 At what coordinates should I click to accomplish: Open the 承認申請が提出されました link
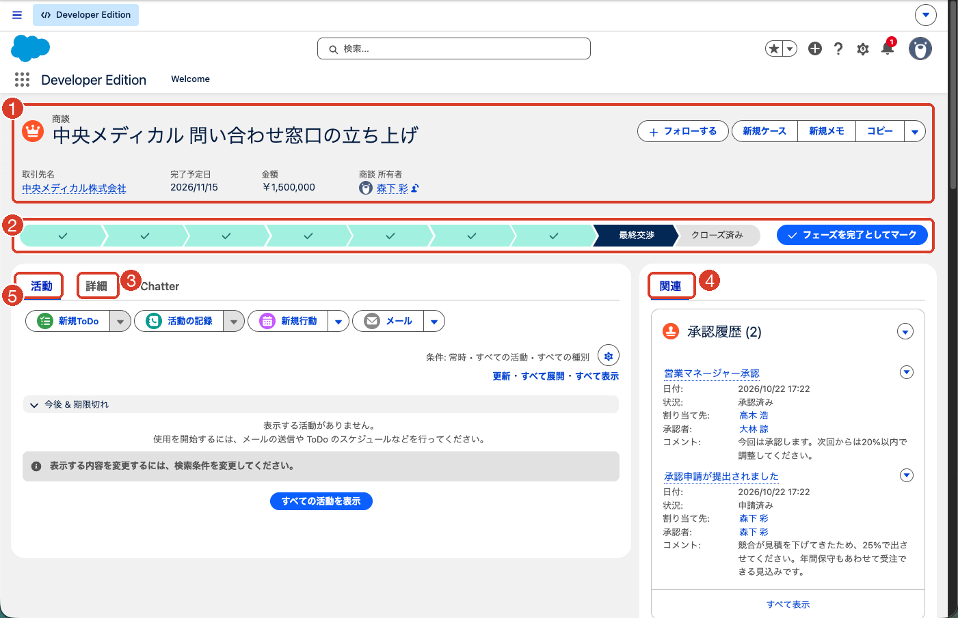coord(721,477)
